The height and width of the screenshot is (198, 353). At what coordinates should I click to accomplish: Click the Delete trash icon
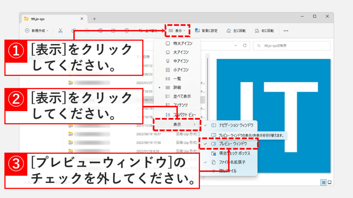click(x=127, y=31)
